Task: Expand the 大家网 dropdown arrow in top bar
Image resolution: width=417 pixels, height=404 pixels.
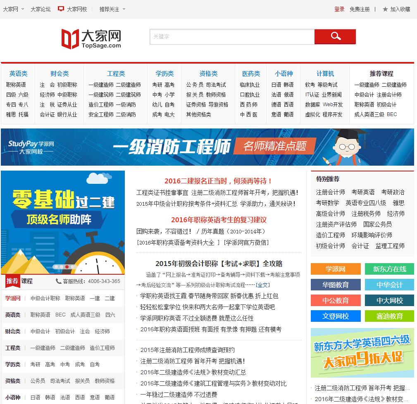Action: pyautogui.click(x=23, y=9)
